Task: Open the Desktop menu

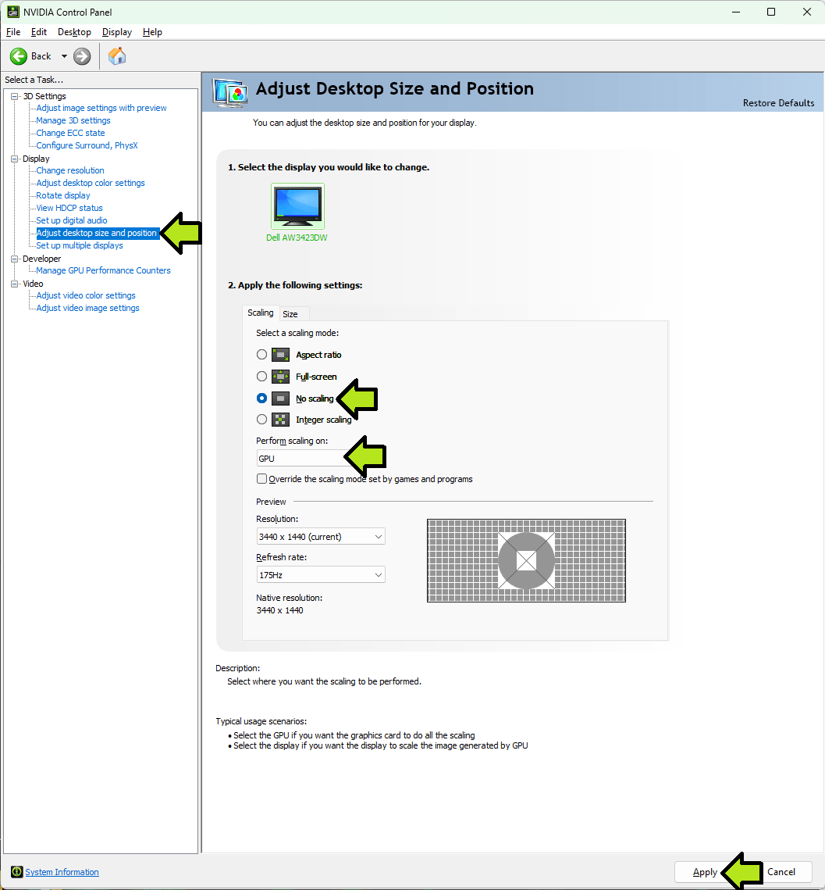Action: click(x=74, y=32)
